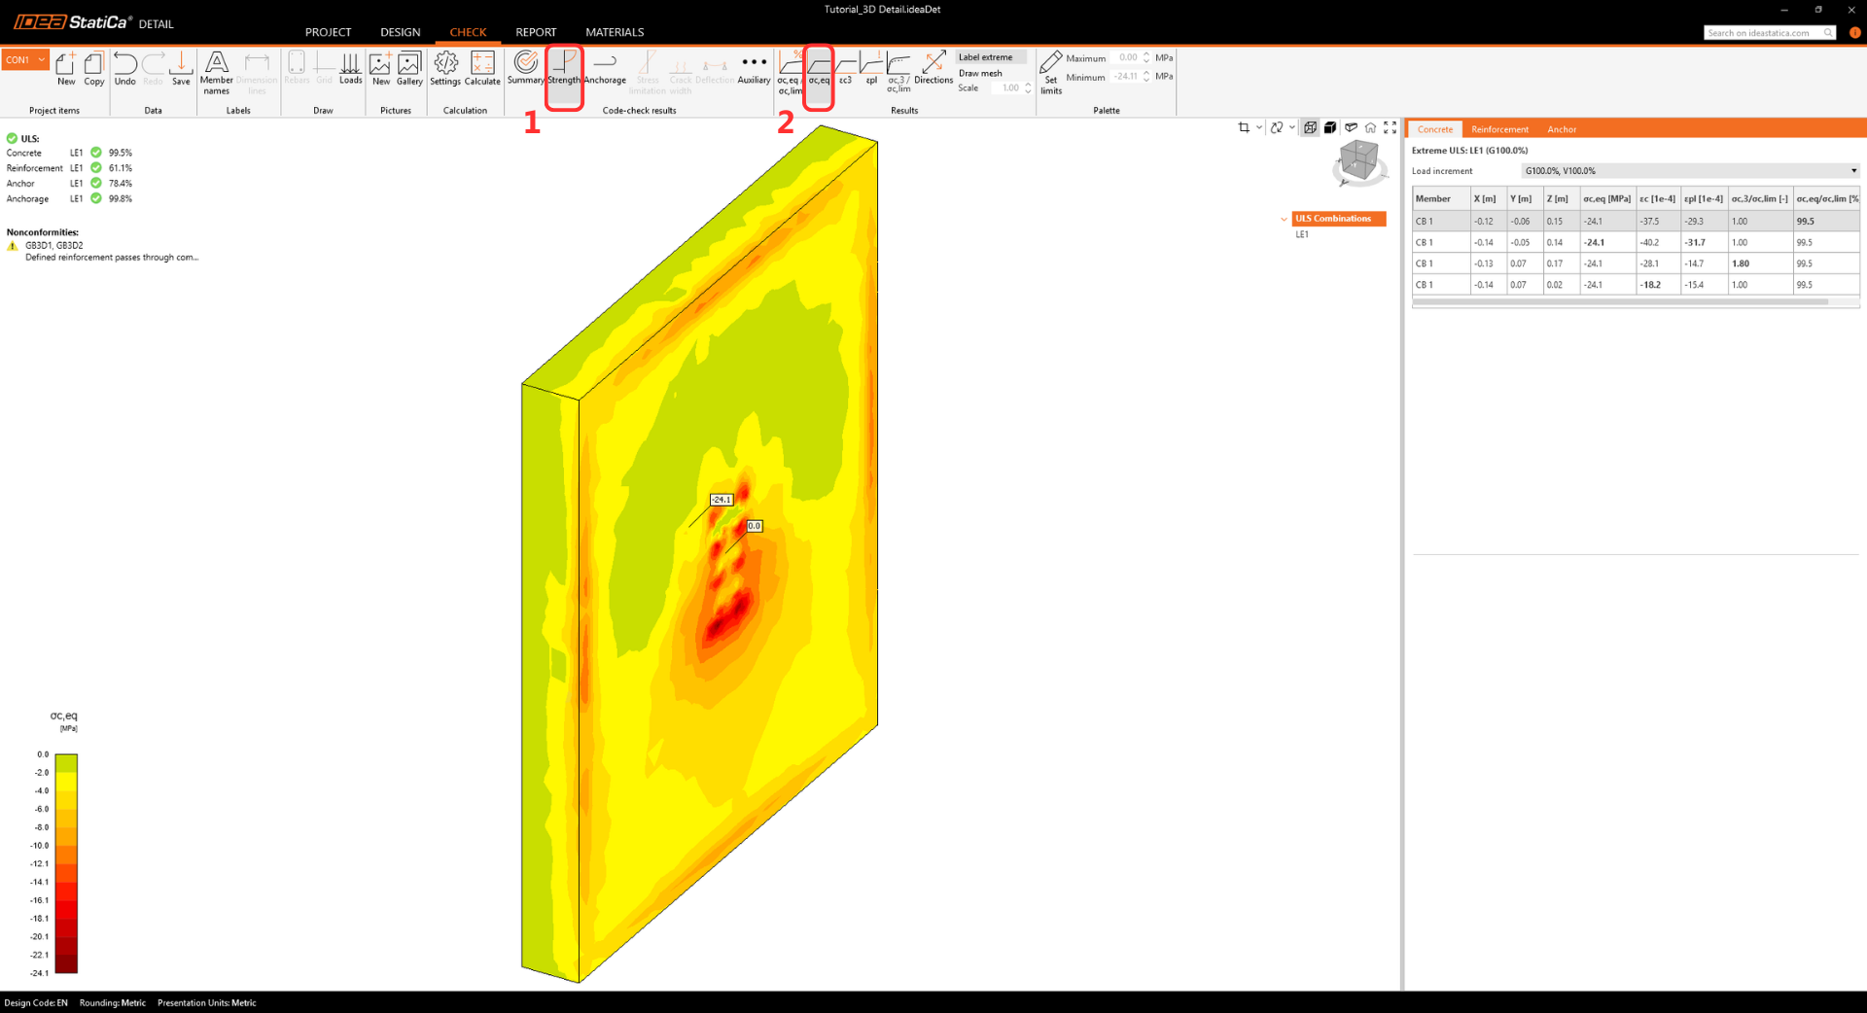This screenshot has height=1013, width=1867.
Task: Click the search on ideastatica.com field
Action: [x=1764, y=33]
